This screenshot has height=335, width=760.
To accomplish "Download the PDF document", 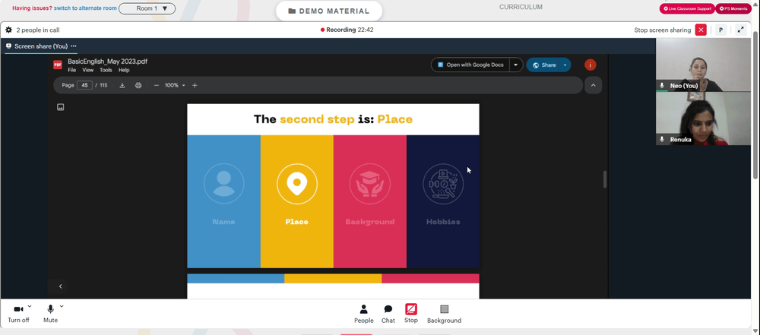I will (122, 85).
